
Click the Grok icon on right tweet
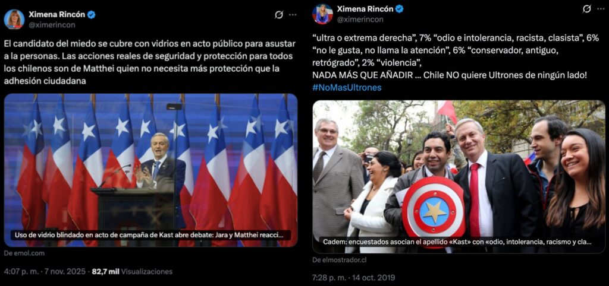(587, 9)
